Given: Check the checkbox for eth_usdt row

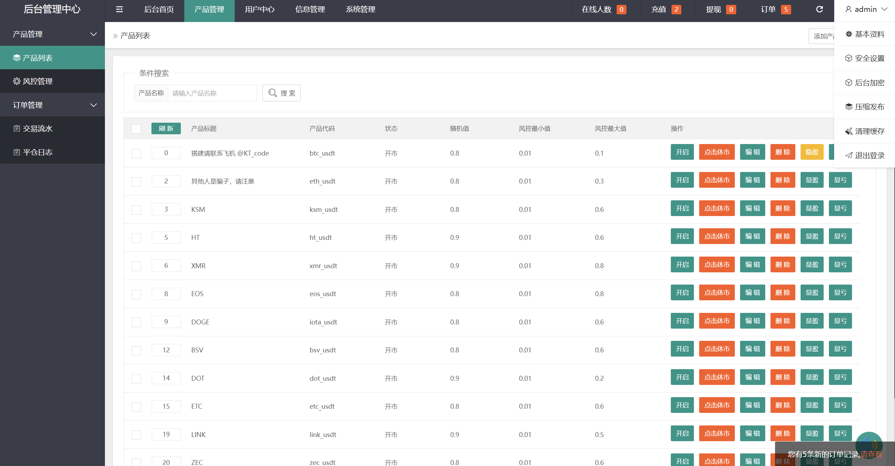Looking at the screenshot, I should tap(136, 182).
